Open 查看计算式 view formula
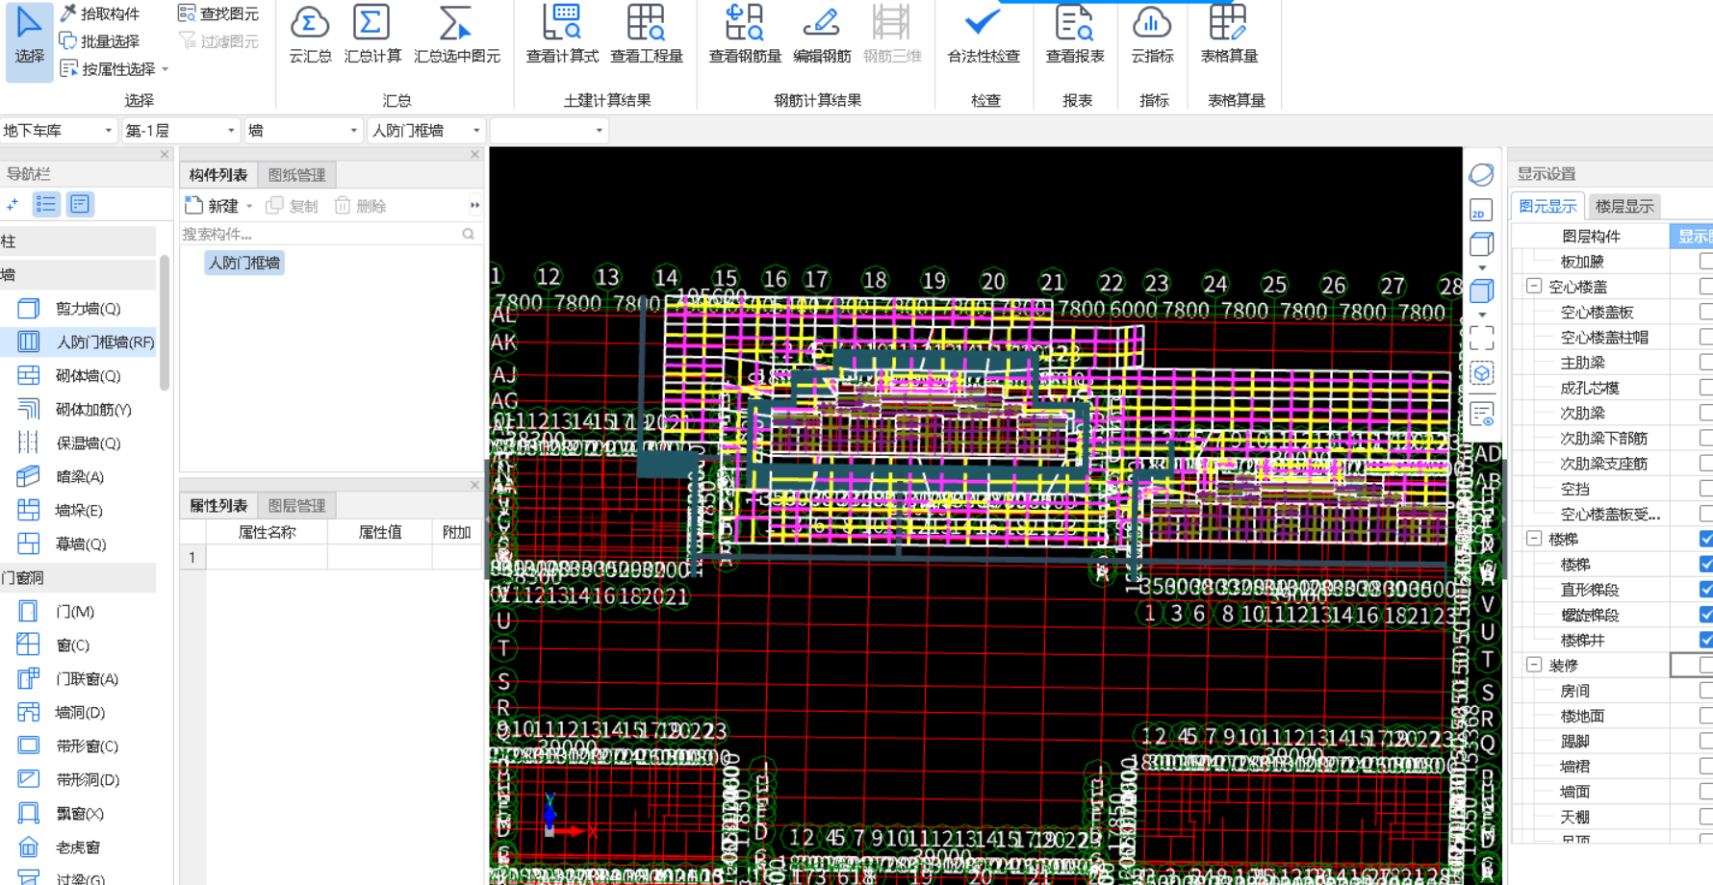This screenshot has height=885, width=1713. coord(562,36)
